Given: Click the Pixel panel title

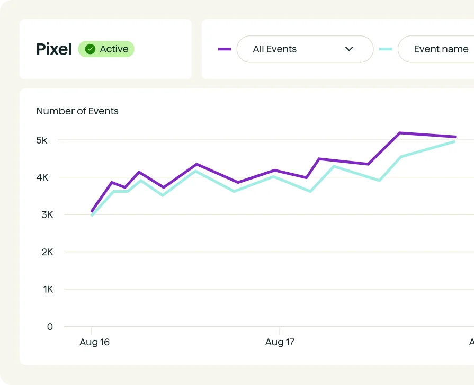Looking at the screenshot, I should (x=53, y=49).
